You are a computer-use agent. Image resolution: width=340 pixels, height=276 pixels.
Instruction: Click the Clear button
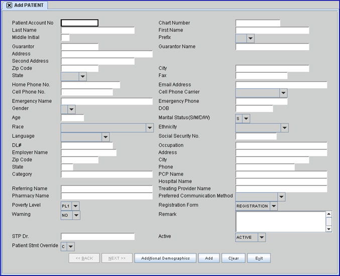[x=234, y=258]
